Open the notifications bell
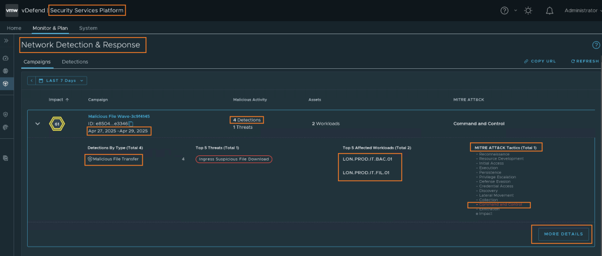This screenshot has width=602, height=256. pos(550,11)
